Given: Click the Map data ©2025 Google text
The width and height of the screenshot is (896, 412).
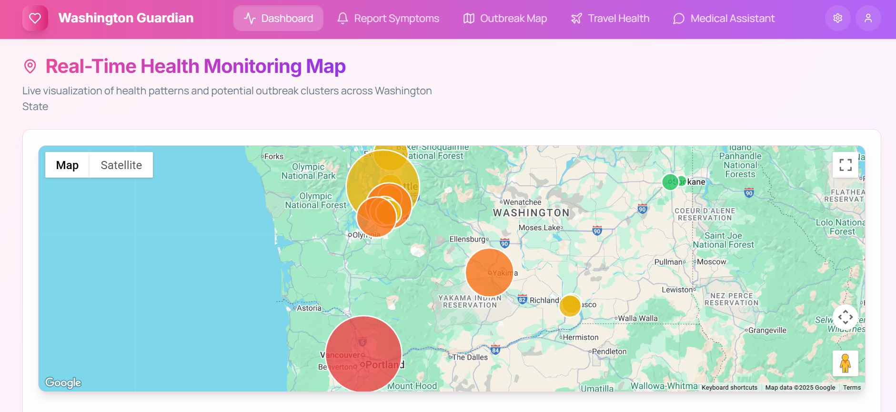Looking at the screenshot, I should pos(800,387).
